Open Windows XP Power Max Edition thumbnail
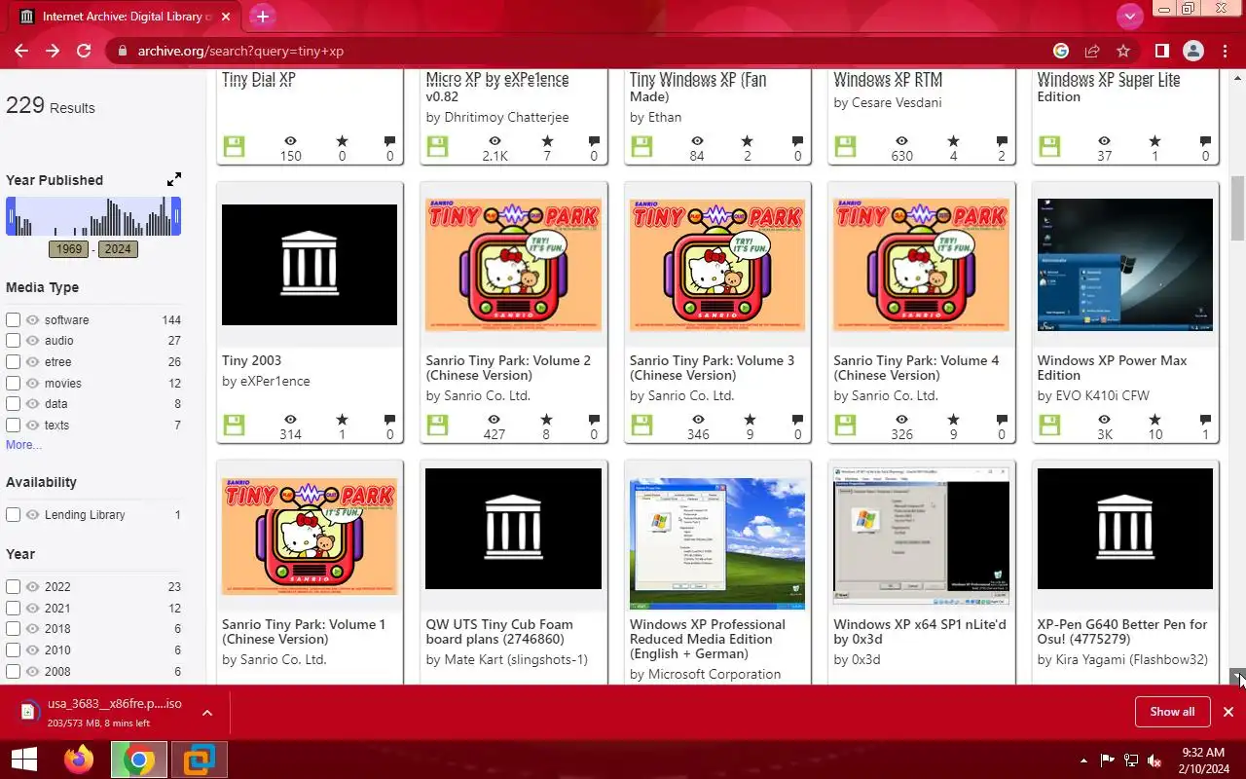Viewport: 1246px width, 779px height. click(x=1125, y=265)
